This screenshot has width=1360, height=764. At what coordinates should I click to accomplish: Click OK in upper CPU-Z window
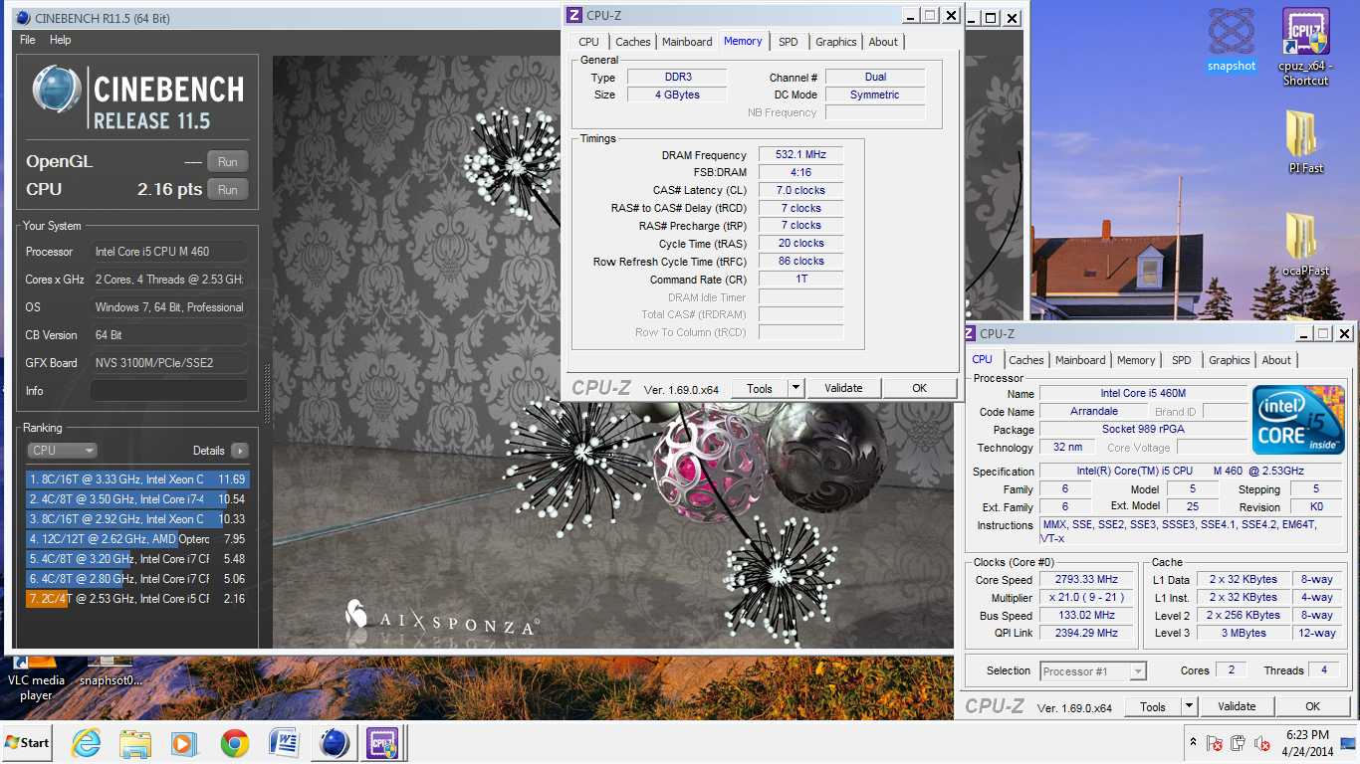tap(919, 388)
